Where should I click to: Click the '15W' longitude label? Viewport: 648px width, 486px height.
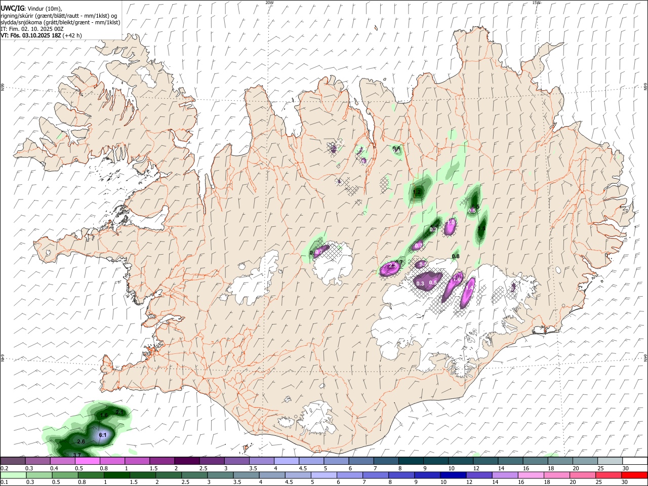point(536,3)
